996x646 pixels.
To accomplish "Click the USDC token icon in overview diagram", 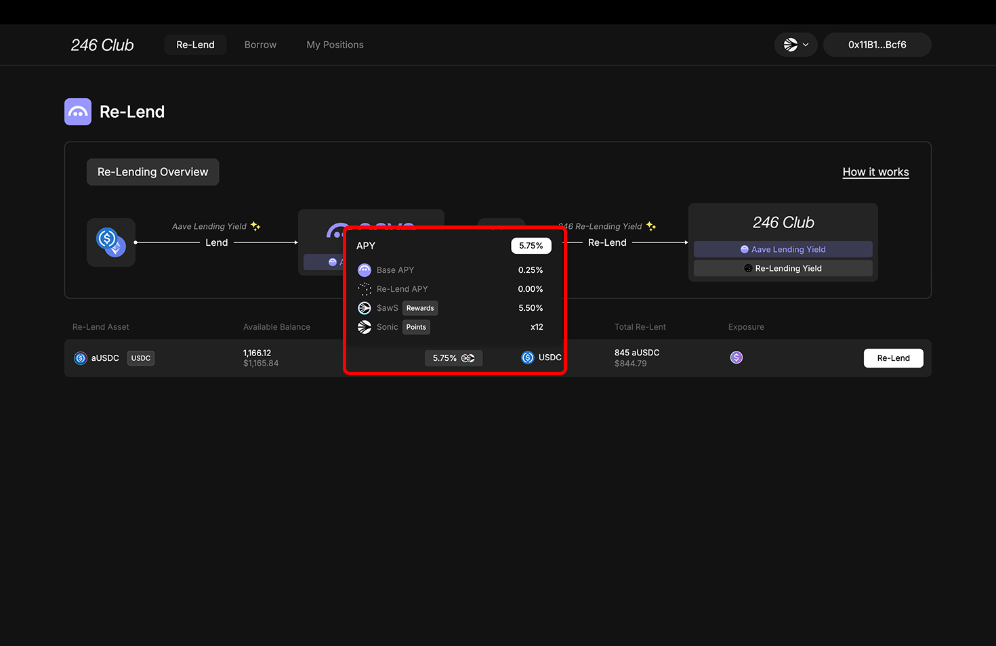I will click(x=111, y=242).
